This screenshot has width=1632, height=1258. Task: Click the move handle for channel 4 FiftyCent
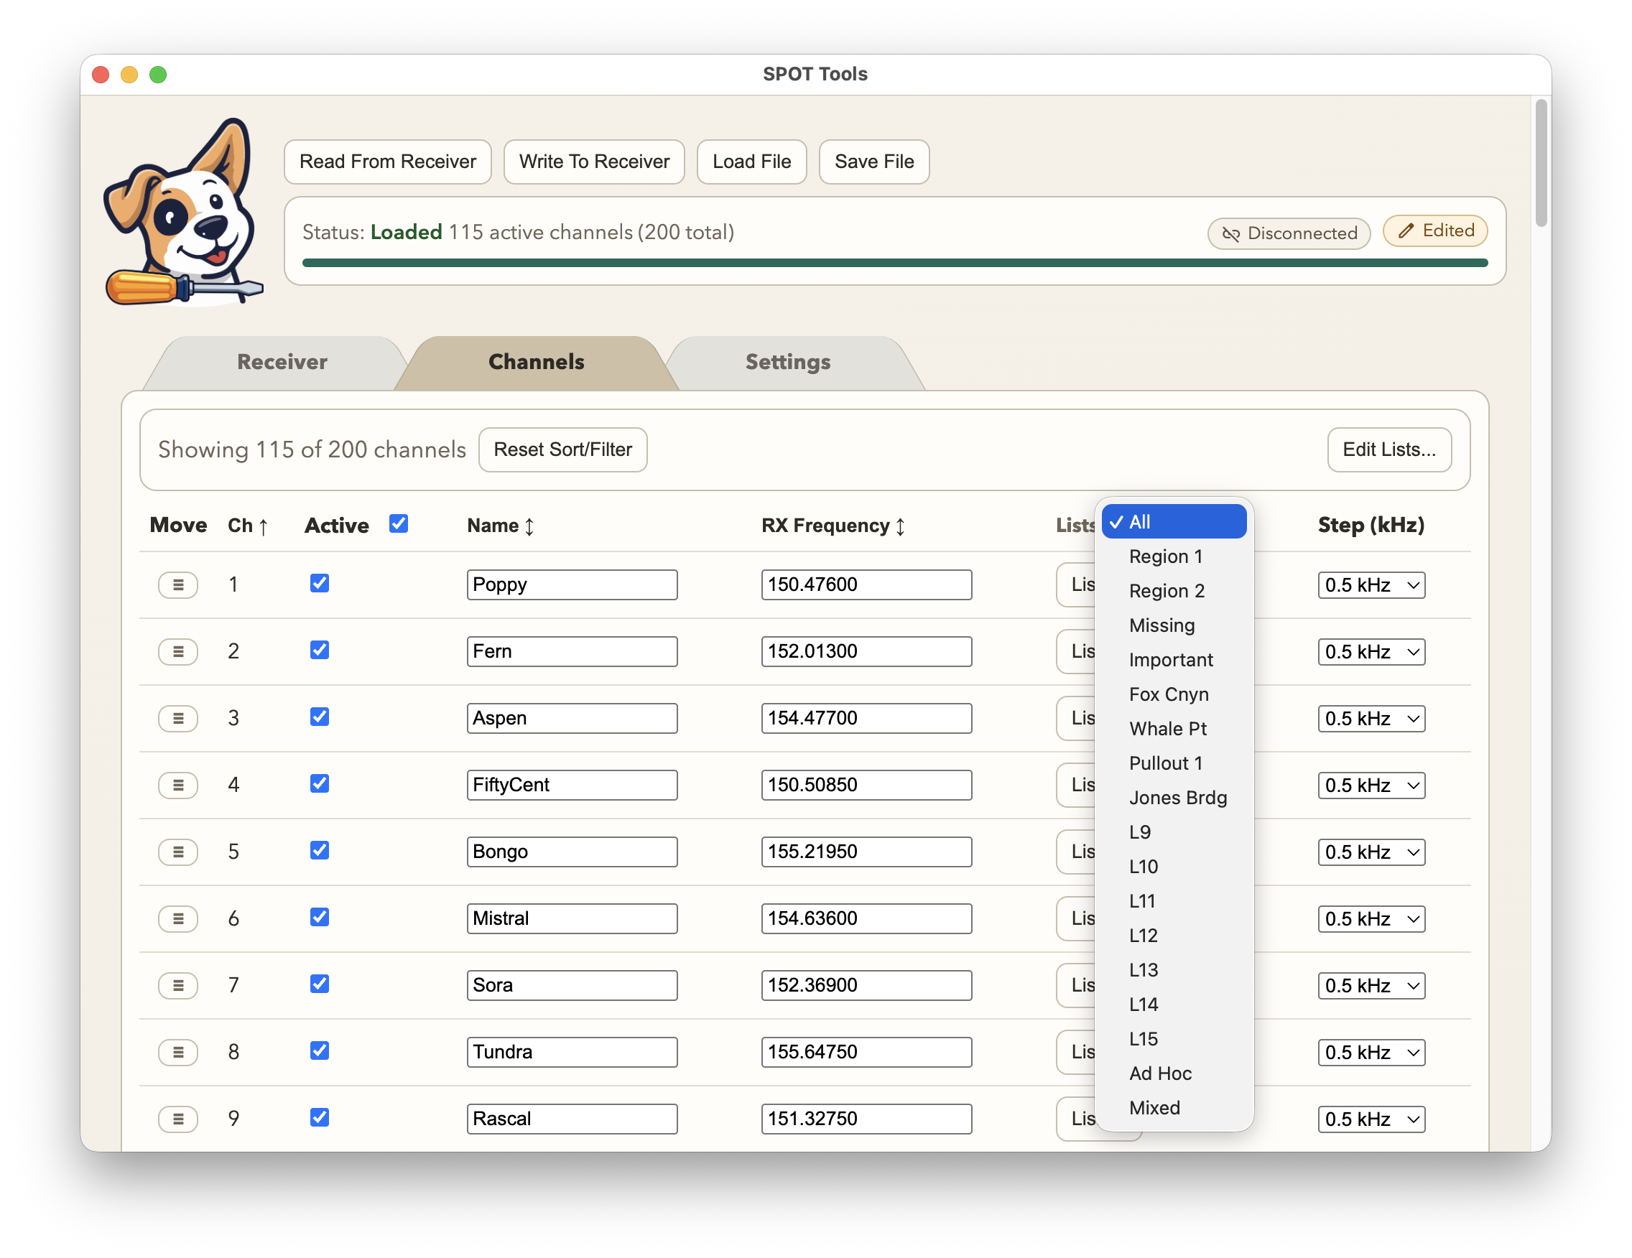178,785
